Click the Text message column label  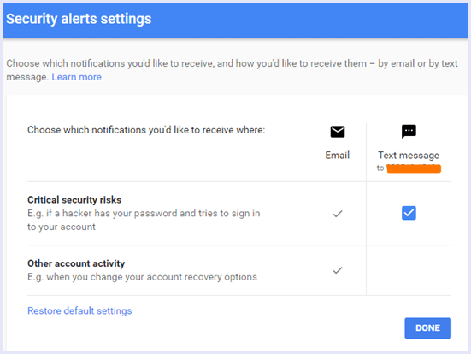pos(409,156)
